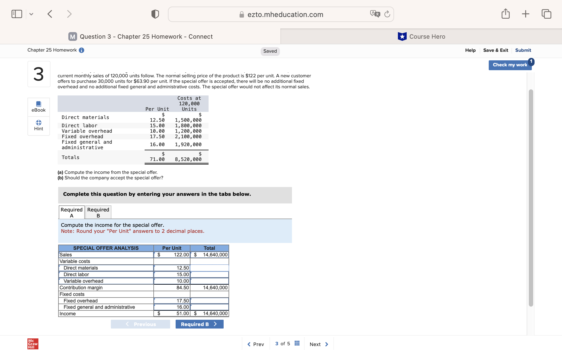Reload the page using the refresh icon
The width and height of the screenshot is (562, 351).
[x=387, y=14]
